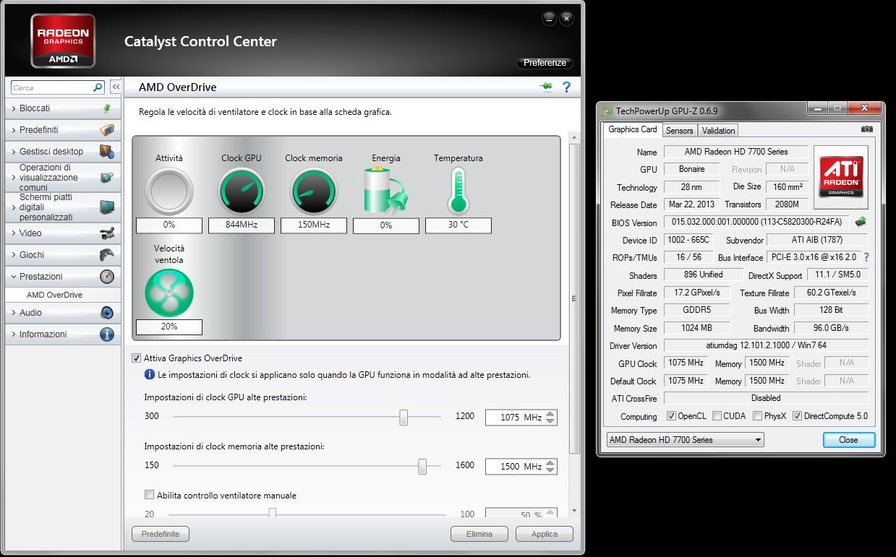Click the search magnifier icon in sidebar
Image resolution: width=896 pixels, height=557 pixels.
[x=98, y=87]
